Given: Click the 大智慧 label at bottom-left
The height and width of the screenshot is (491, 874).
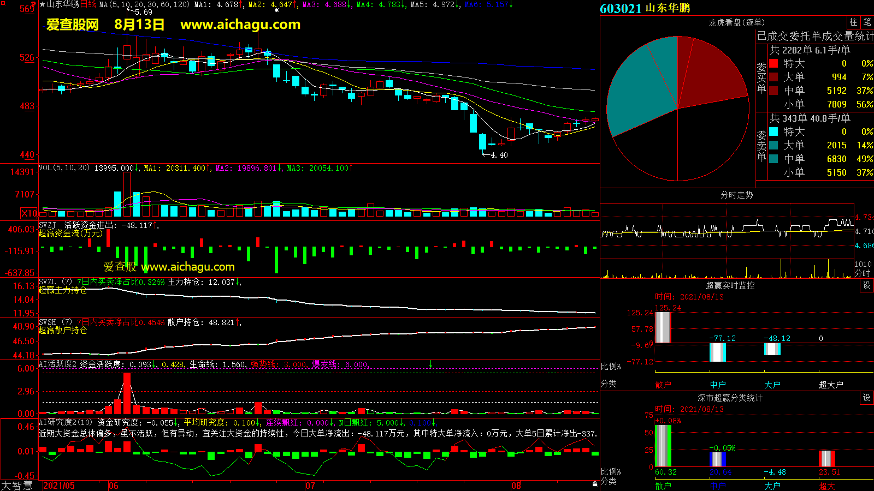Looking at the screenshot, I should (17, 486).
